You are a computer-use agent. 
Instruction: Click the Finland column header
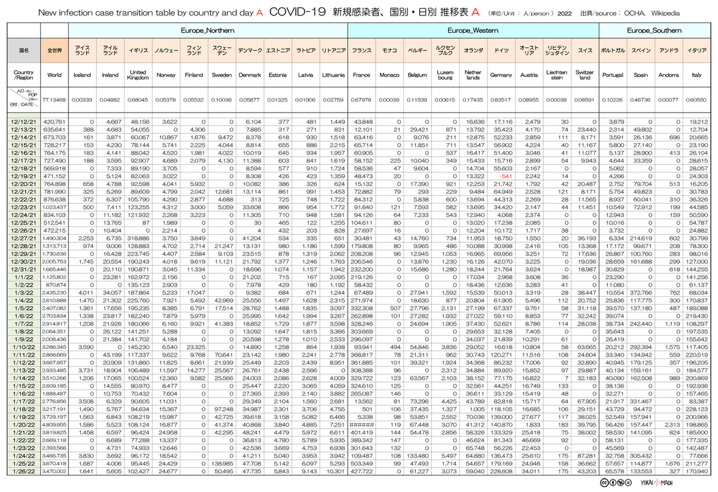193,75
